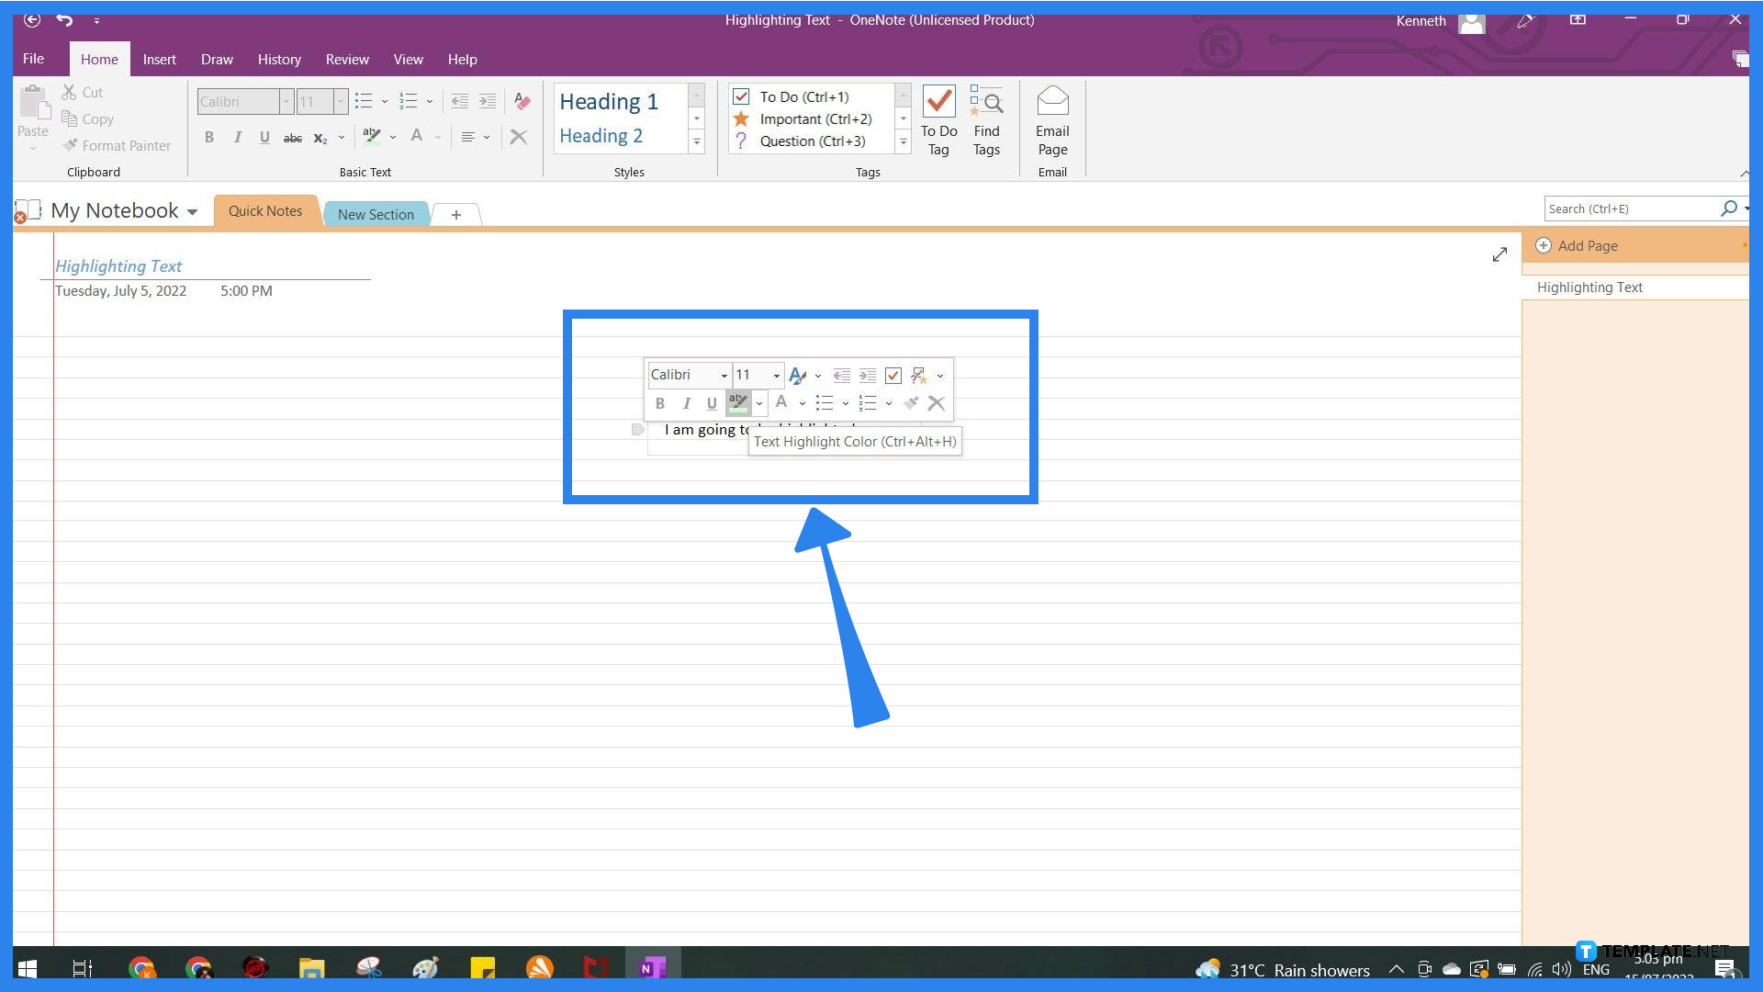This screenshot has height=992, width=1763.
Task: Click inside the Search (Ctrl+E) box
Action: [x=1634, y=209]
